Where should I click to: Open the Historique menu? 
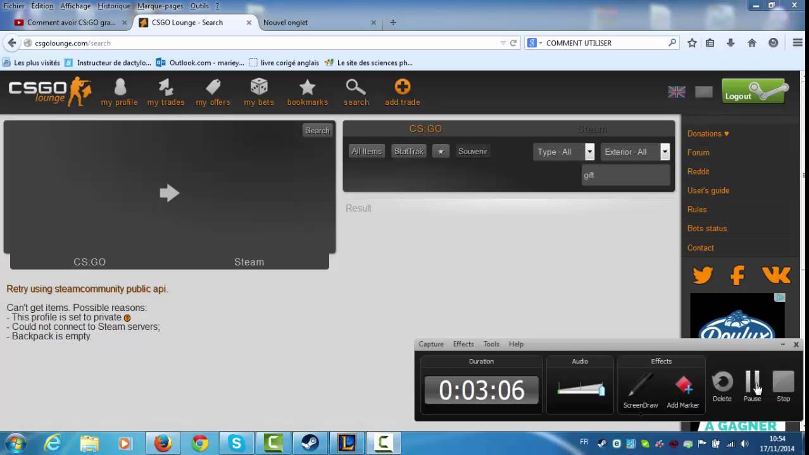coord(114,6)
